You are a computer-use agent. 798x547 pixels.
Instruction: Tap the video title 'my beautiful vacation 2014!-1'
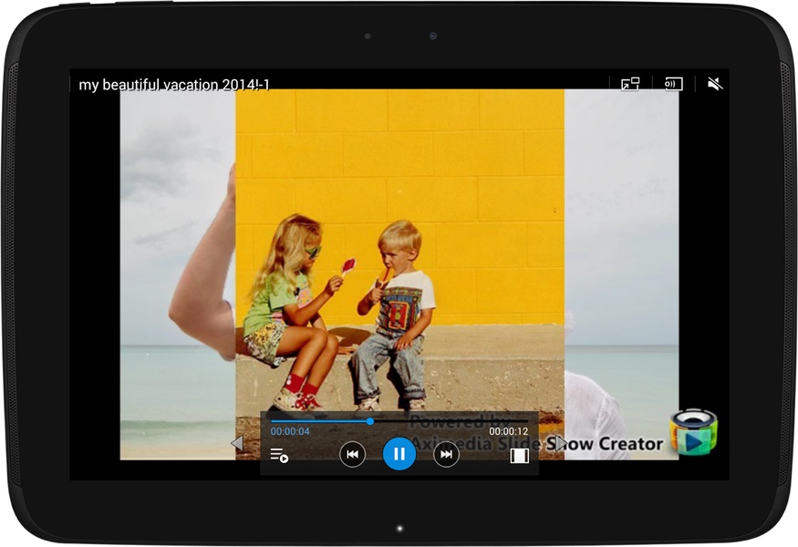click(174, 85)
